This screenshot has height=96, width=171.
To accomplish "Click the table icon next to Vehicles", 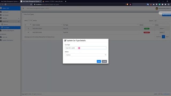I will coord(1,18).
